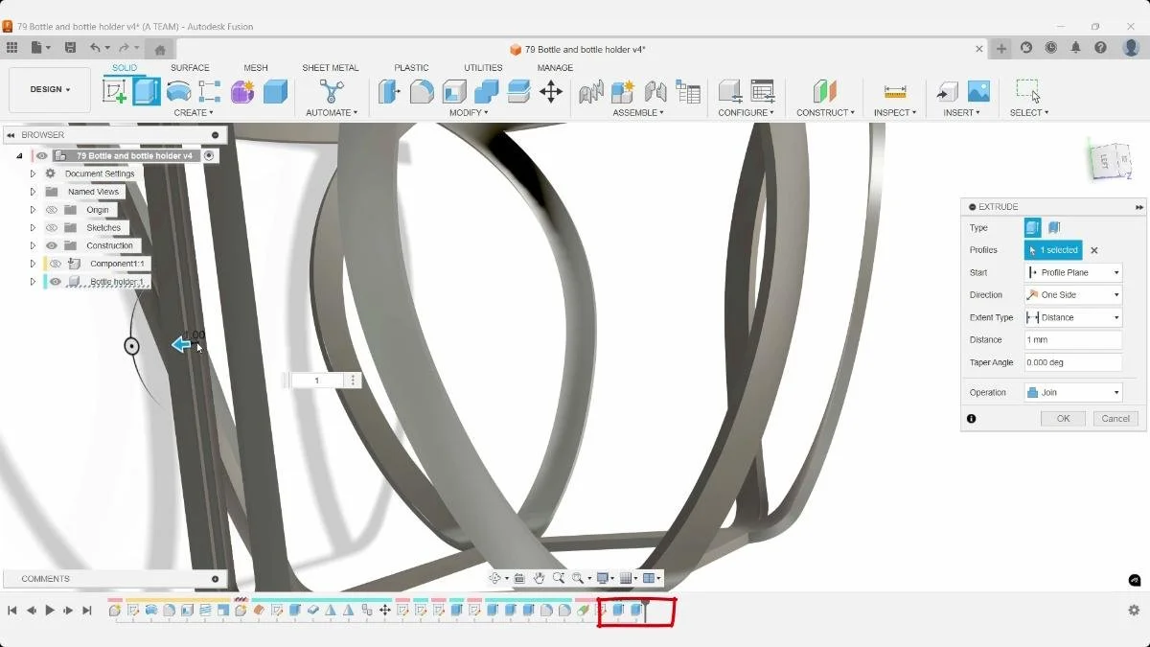Select the Insert Derive icon

(x=947, y=91)
